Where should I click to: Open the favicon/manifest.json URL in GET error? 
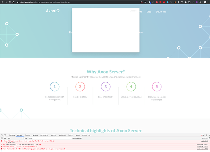click(22, 144)
